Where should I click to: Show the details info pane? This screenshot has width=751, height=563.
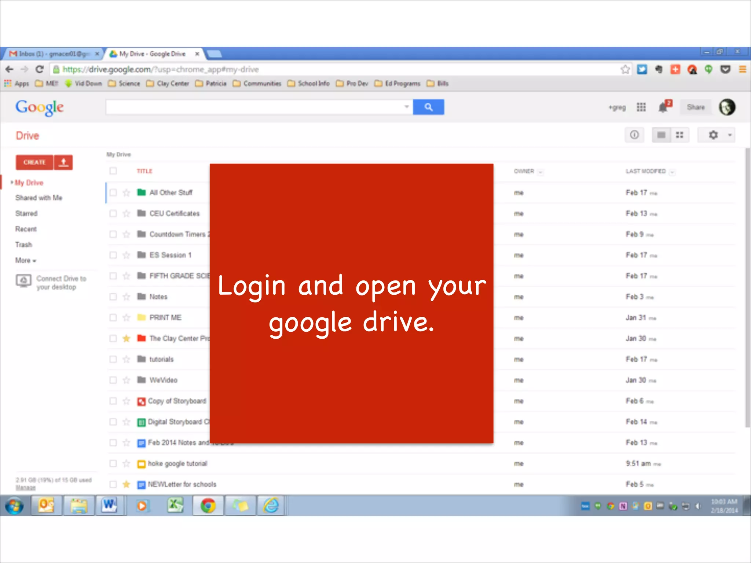tap(634, 135)
